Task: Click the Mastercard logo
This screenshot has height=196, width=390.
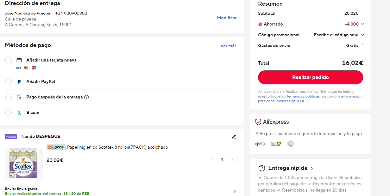Action: pos(26,68)
